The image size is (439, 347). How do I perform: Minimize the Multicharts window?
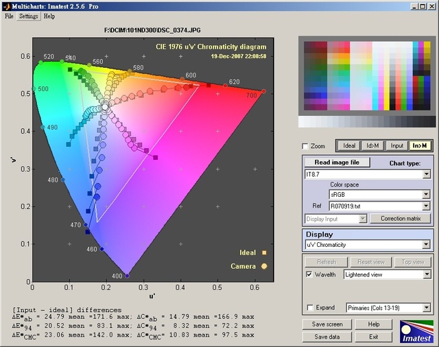415,6
